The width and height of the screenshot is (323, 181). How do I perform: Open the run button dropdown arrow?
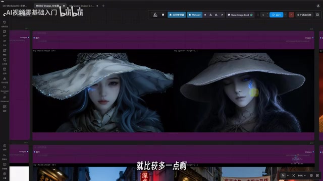[x=285, y=15]
